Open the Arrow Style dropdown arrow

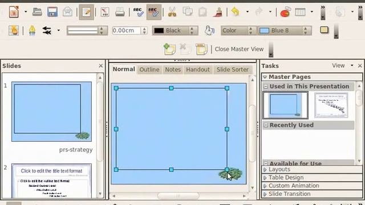click(58, 30)
